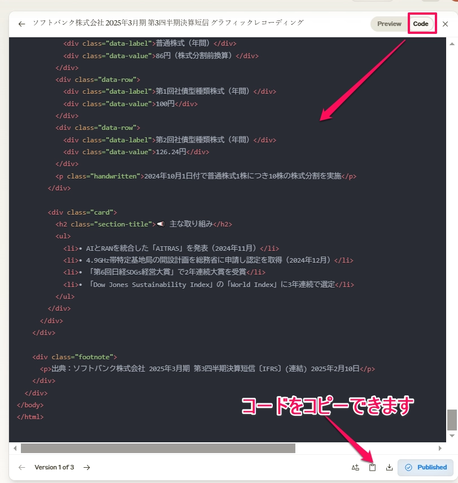Click the list item about 4.9GHz帯特定基地局
This screenshot has height=483, width=458.
click(x=208, y=260)
